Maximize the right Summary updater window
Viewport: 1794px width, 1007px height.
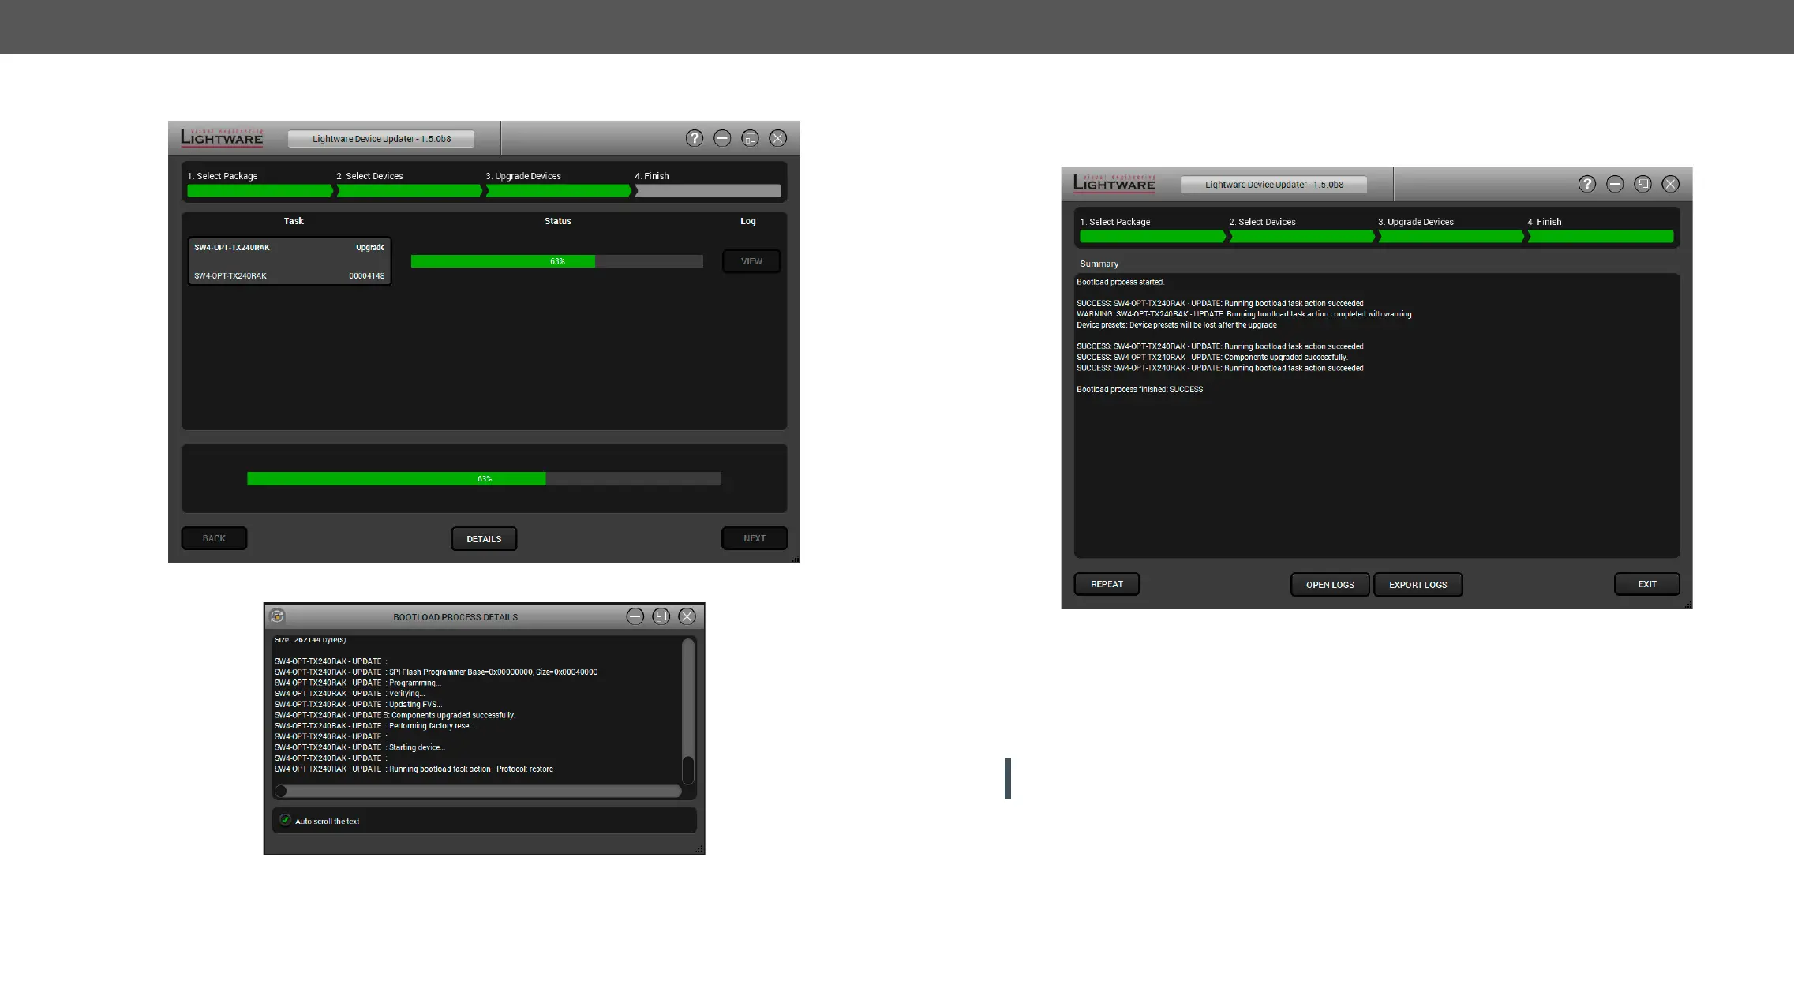click(x=1642, y=184)
